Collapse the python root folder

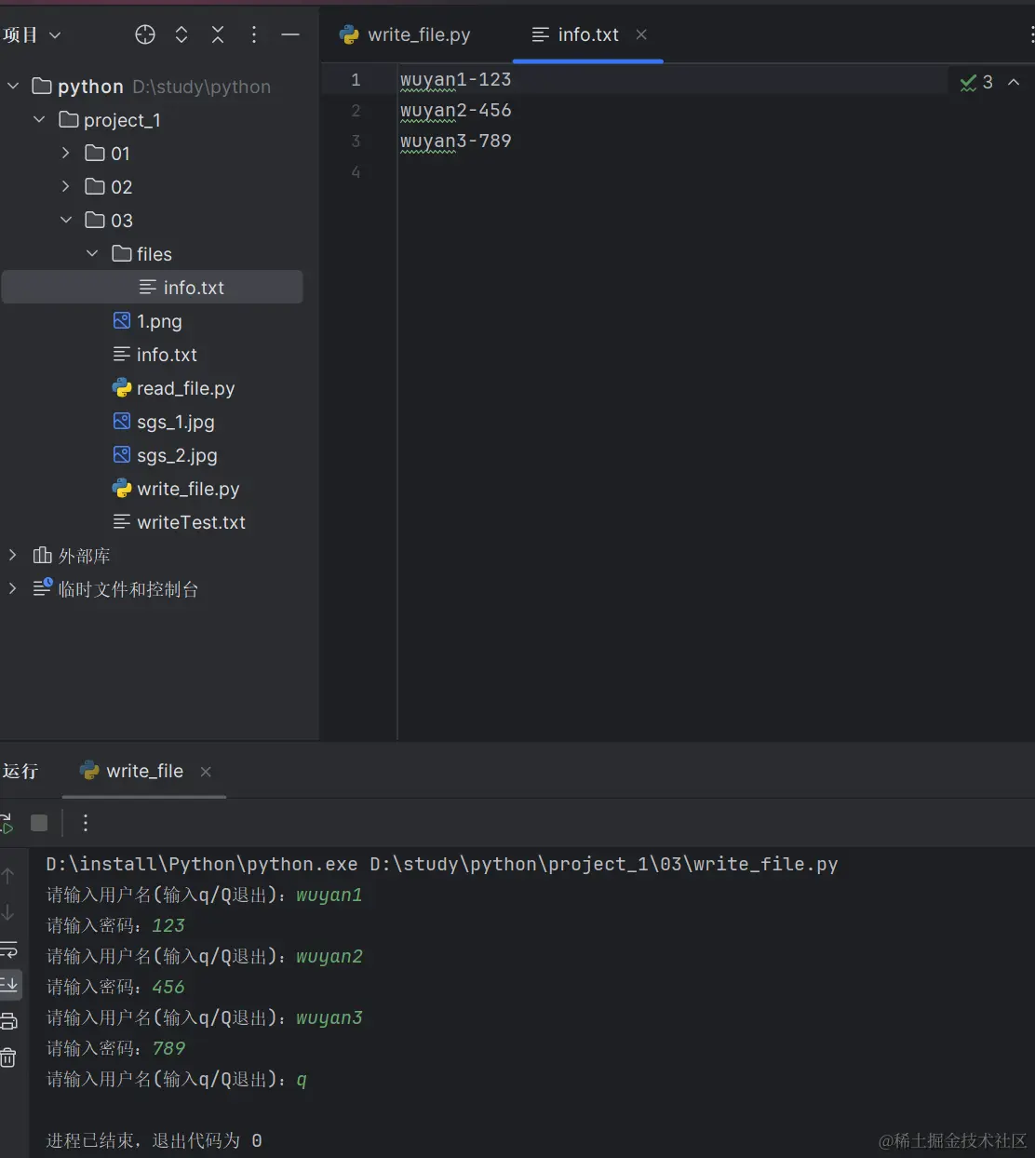pyautogui.click(x=13, y=86)
